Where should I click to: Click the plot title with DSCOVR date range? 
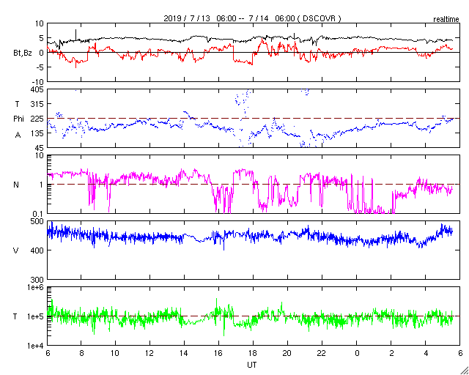252,18
